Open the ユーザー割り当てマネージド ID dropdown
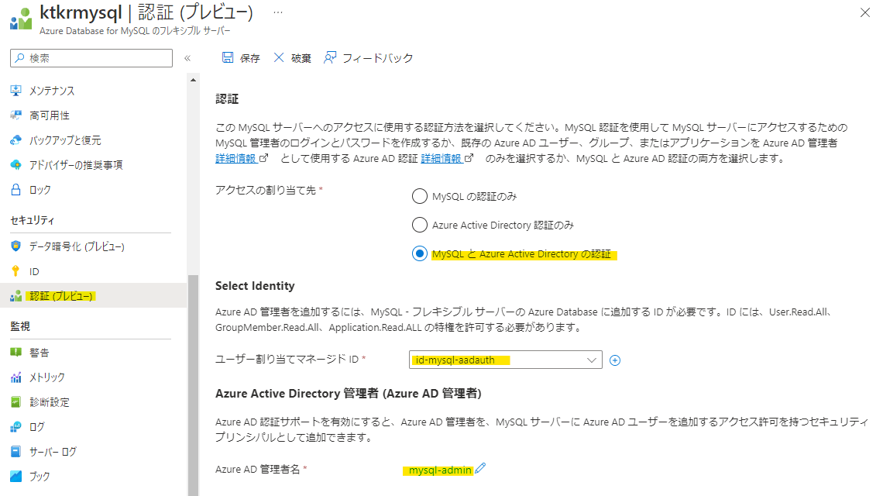Viewport: 883px width, 496px height. coord(506,360)
